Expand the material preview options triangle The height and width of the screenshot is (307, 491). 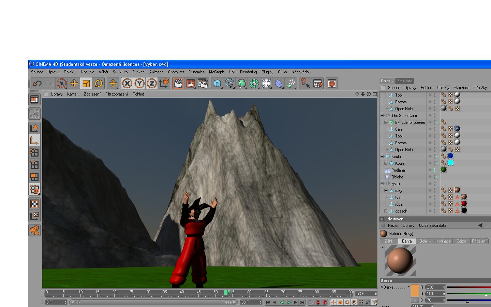click(382, 247)
